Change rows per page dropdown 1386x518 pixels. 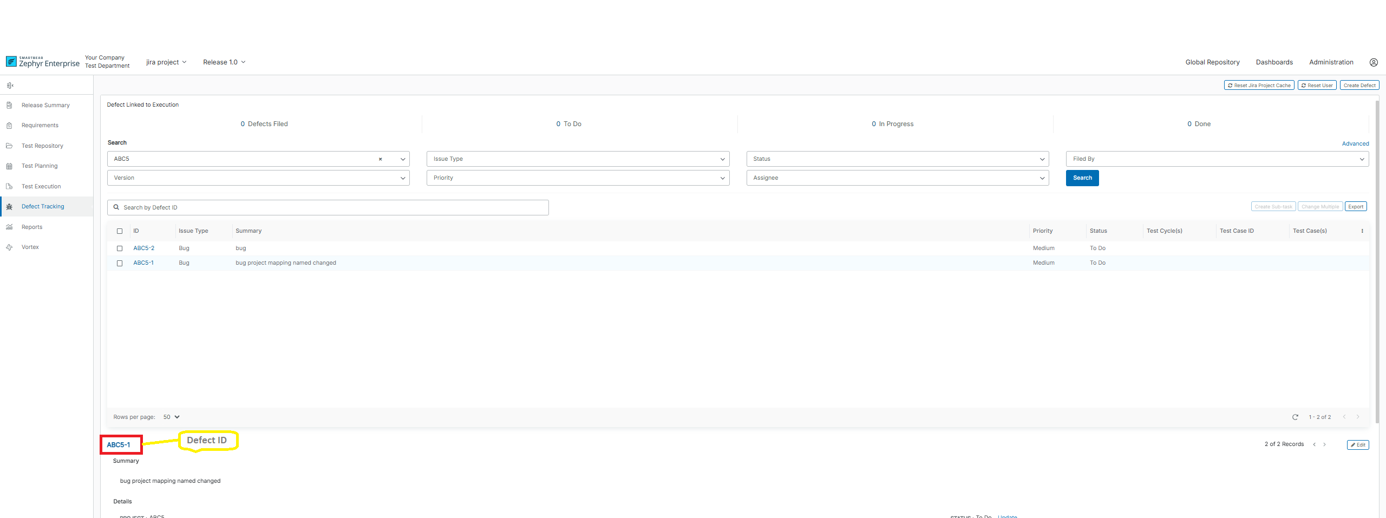pyautogui.click(x=171, y=417)
